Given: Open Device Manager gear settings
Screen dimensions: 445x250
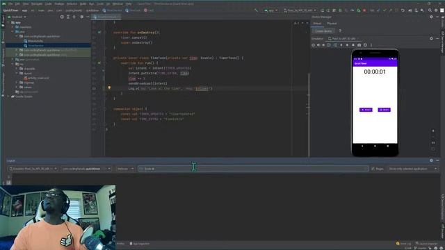Looking at the screenshot, I should (x=431, y=17).
